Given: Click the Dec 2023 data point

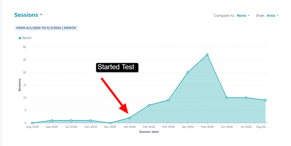Looking at the screenshot, I should coord(110,123).
